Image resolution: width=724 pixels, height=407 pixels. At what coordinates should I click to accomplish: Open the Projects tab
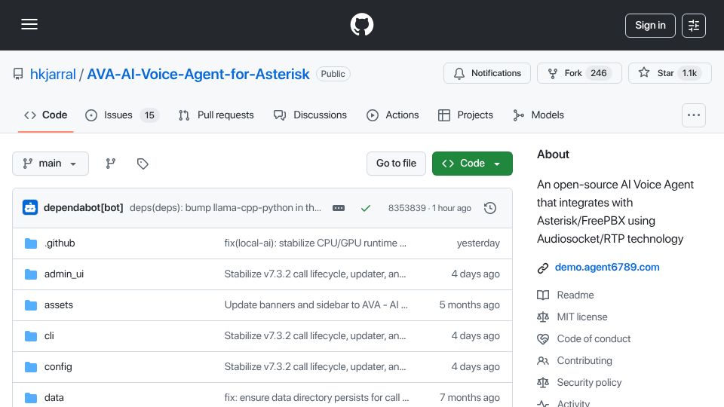pyautogui.click(x=465, y=115)
